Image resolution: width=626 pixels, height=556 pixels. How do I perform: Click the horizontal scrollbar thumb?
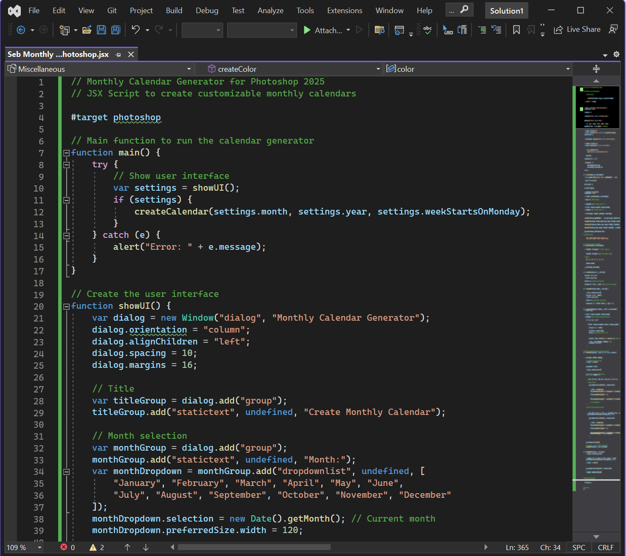254,547
